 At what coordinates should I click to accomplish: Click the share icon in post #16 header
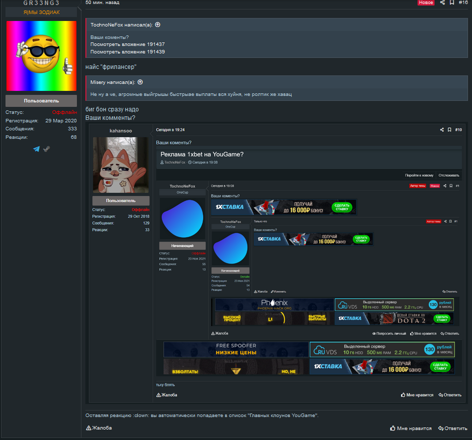click(x=443, y=2)
